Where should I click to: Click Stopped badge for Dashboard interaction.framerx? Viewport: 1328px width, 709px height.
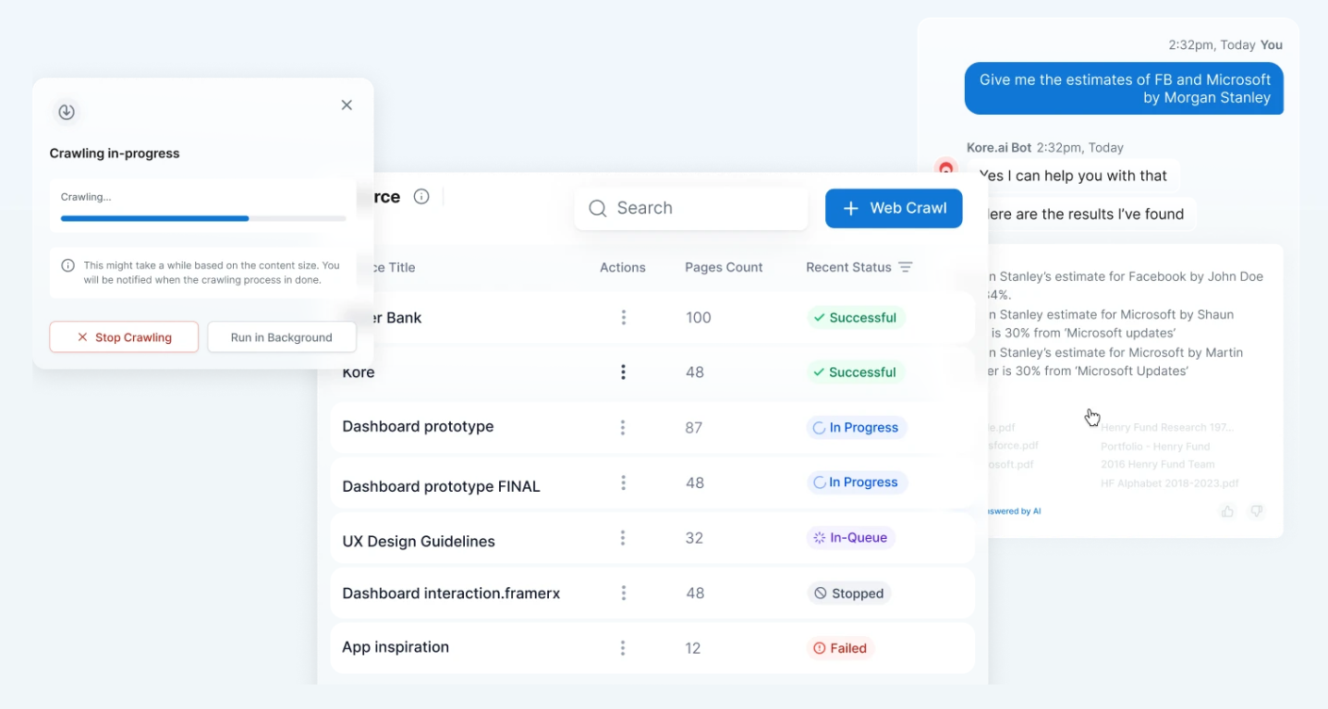point(848,593)
